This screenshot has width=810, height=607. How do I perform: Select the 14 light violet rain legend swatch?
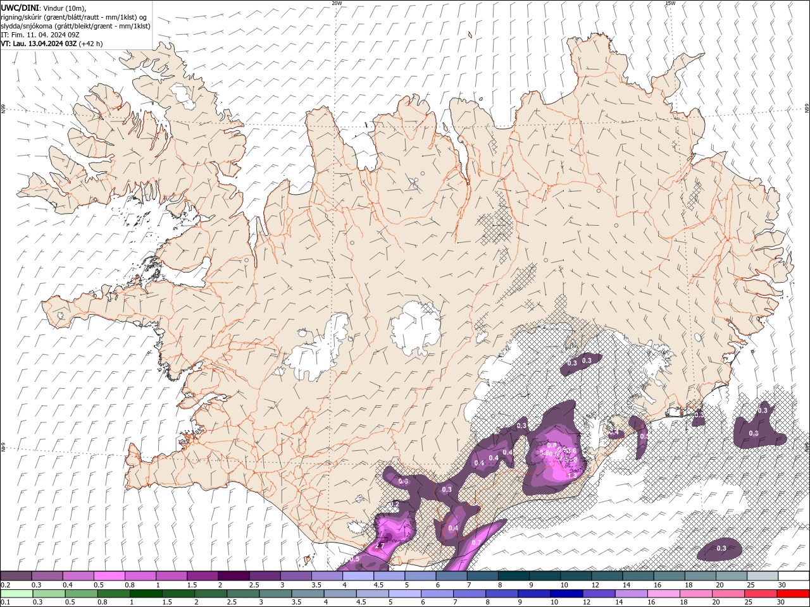[x=631, y=594]
